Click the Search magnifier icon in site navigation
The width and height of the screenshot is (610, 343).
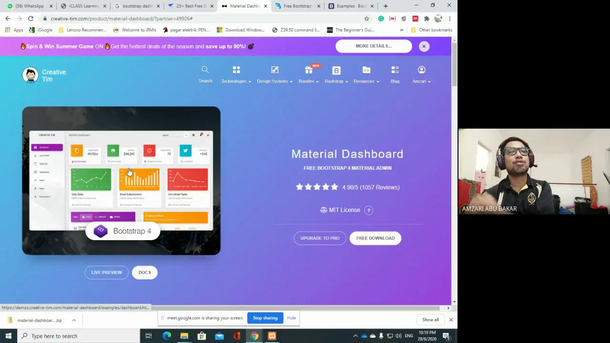point(205,70)
